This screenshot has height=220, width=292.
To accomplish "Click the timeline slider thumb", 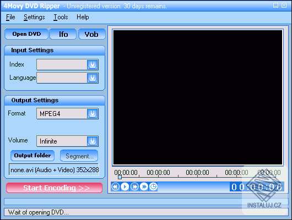I will pyautogui.click(x=120, y=177).
